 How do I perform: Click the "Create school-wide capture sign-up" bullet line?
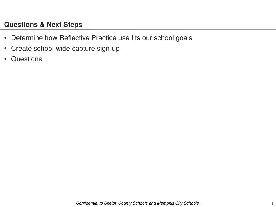click(65, 49)
